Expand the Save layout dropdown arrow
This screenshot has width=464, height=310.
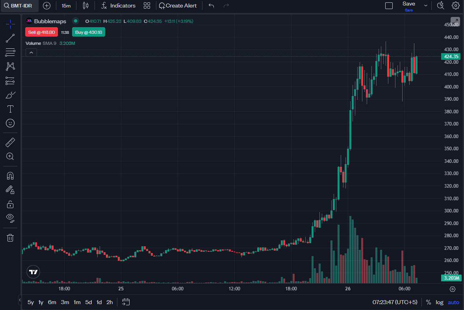[x=425, y=6]
